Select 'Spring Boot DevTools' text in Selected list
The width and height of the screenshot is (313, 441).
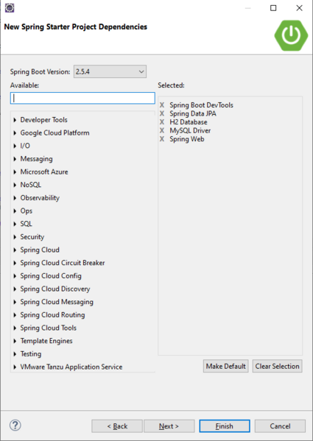click(201, 105)
